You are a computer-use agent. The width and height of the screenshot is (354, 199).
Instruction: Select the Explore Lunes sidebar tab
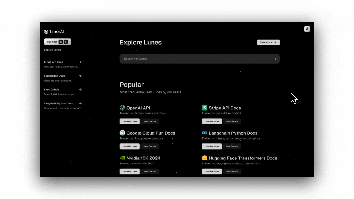coord(52,50)
